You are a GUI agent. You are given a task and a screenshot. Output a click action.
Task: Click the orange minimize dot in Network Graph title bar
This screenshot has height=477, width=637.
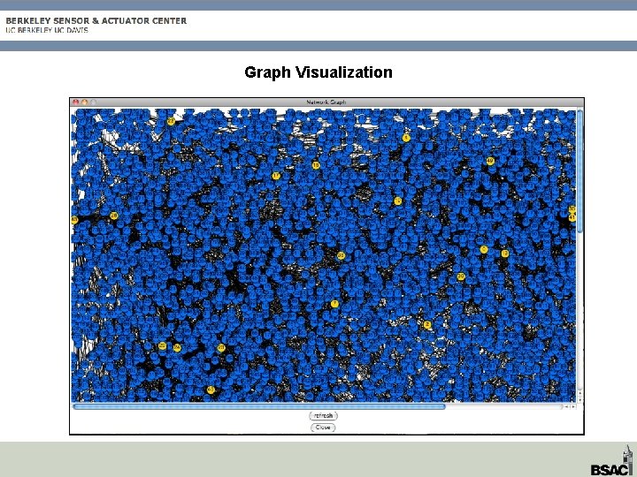coord(85,102)
